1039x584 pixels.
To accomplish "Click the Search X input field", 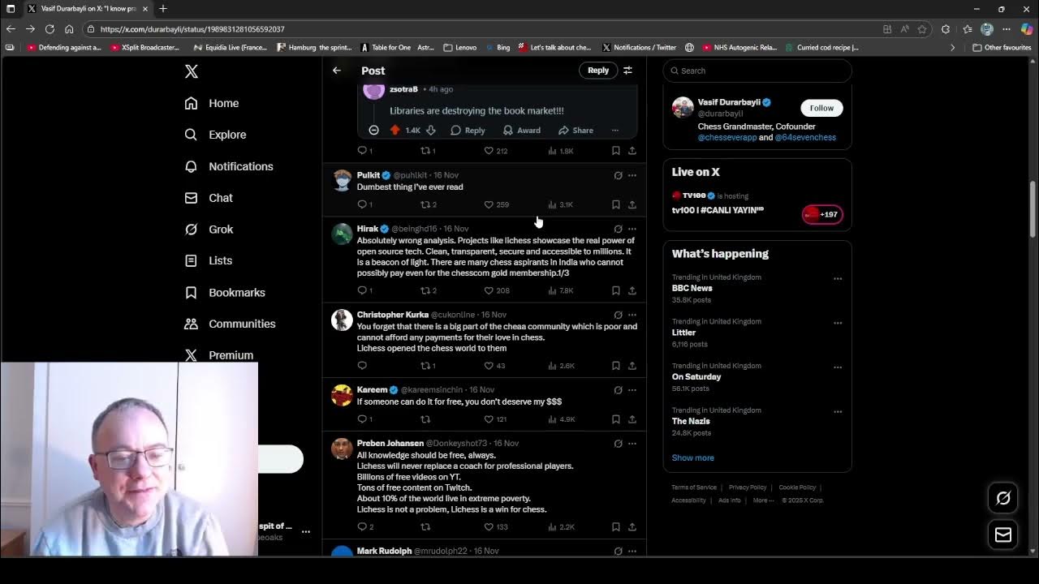I will coord(757,71).
